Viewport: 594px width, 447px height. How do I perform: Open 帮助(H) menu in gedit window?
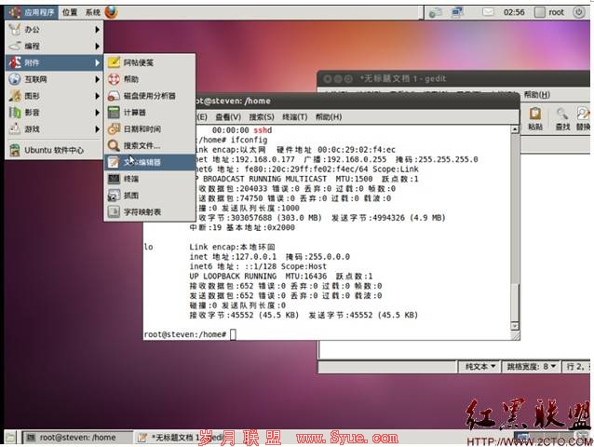coord(537,94)
